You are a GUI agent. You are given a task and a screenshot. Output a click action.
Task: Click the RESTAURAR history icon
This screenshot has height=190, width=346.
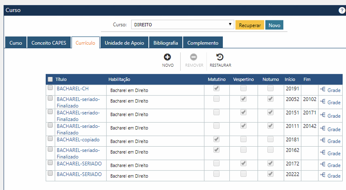coord(220,57)
